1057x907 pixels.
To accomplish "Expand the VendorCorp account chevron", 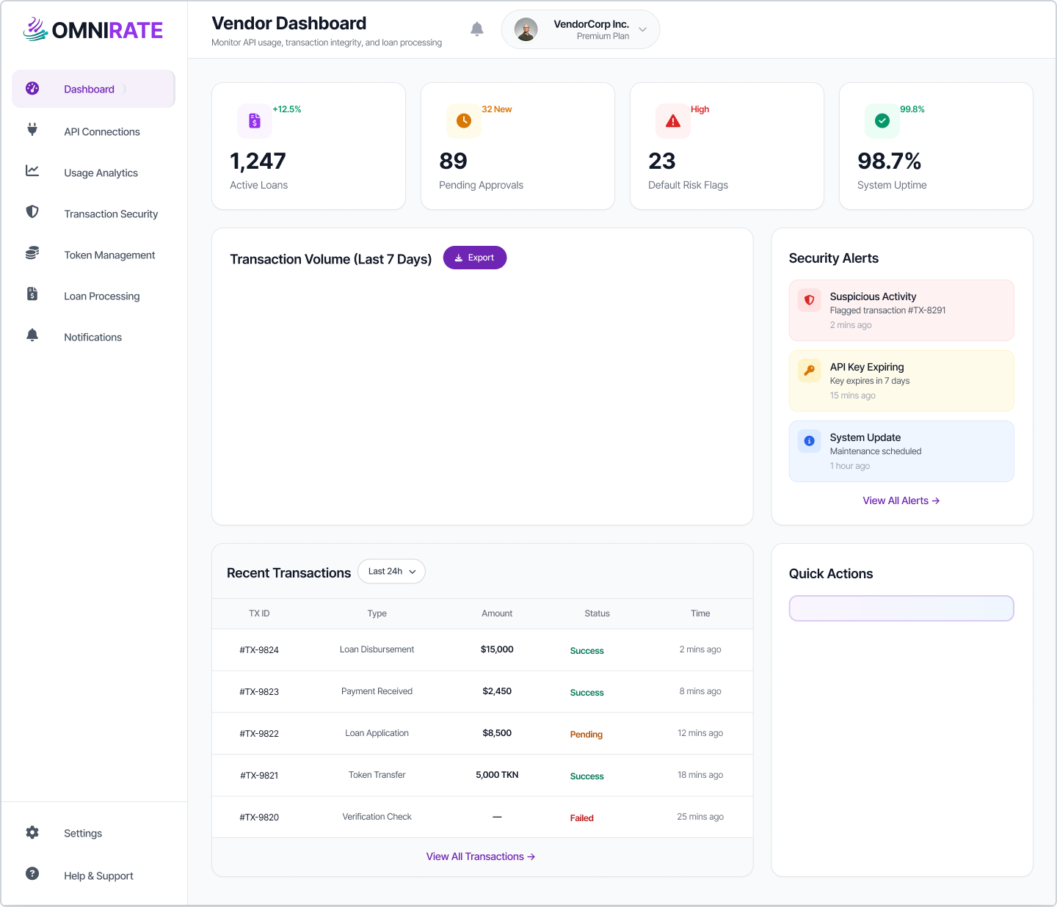I will pos(643,30).
